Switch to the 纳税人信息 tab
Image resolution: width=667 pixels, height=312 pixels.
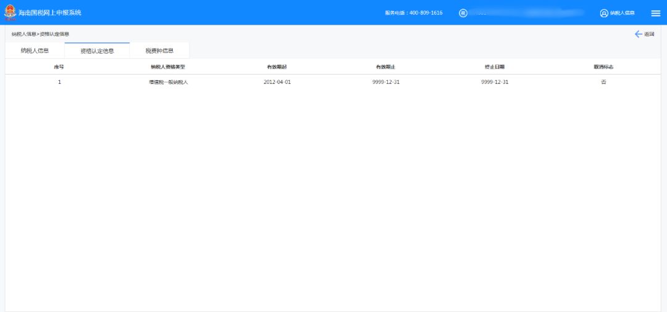[x=35, y=51]
